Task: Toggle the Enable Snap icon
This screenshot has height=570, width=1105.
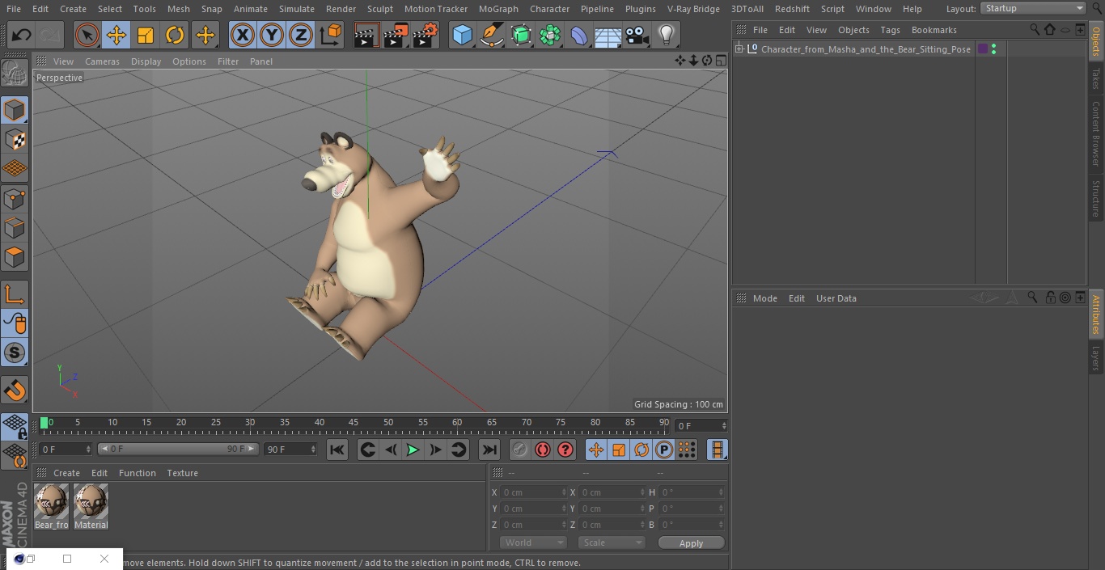Action: [x=15, y=353]
